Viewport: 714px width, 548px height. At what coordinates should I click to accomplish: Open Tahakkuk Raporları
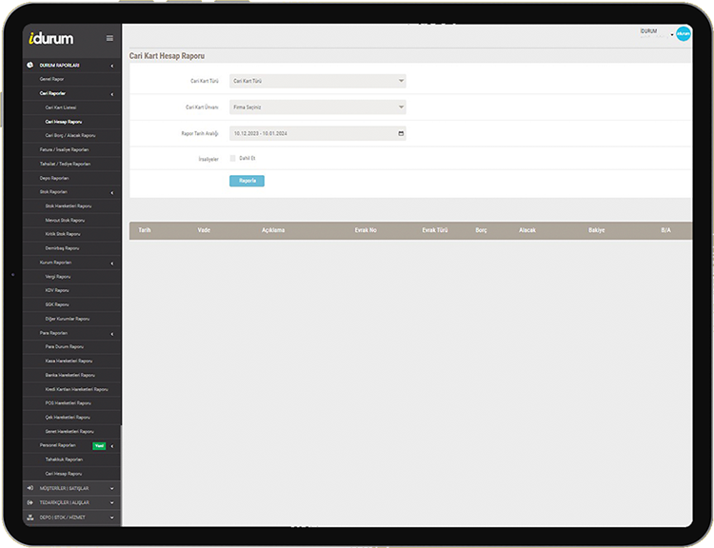pos(64,460)
